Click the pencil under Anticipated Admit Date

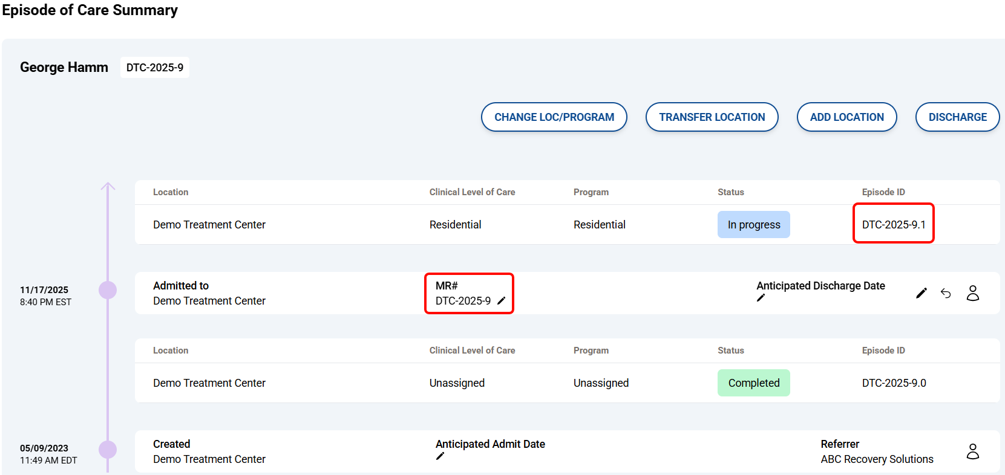(440, 456)
